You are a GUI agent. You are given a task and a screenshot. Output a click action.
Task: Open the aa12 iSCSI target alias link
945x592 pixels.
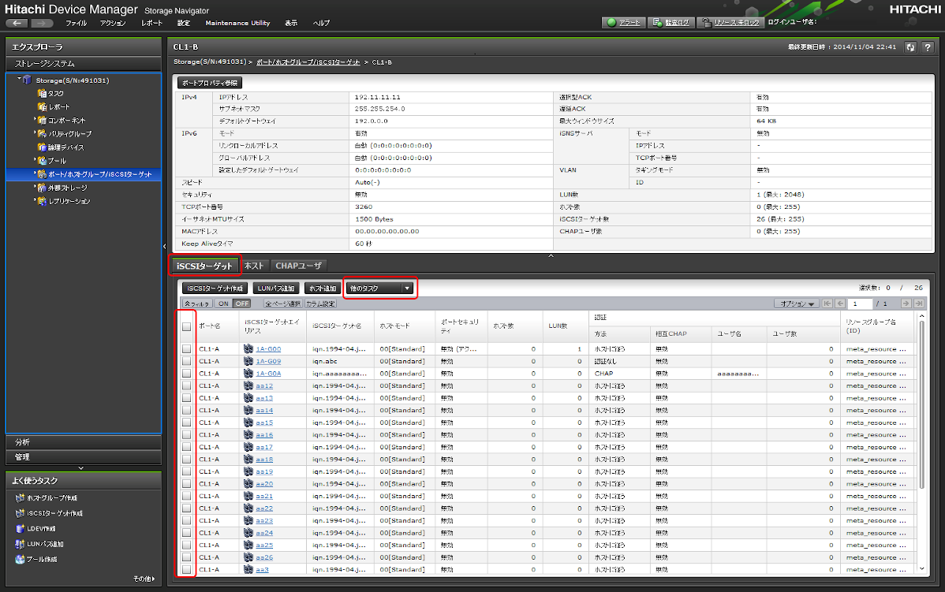click(x=264, y=385)
